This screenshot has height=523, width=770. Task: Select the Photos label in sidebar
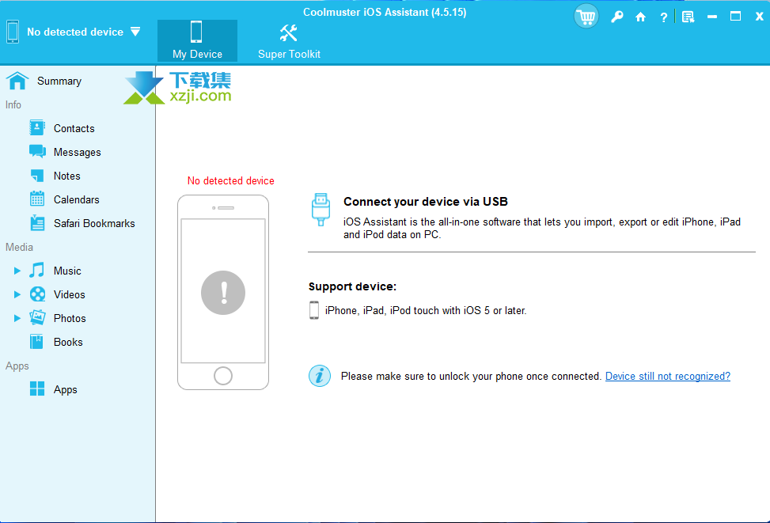pyautogui.click(x=70, y=318)
